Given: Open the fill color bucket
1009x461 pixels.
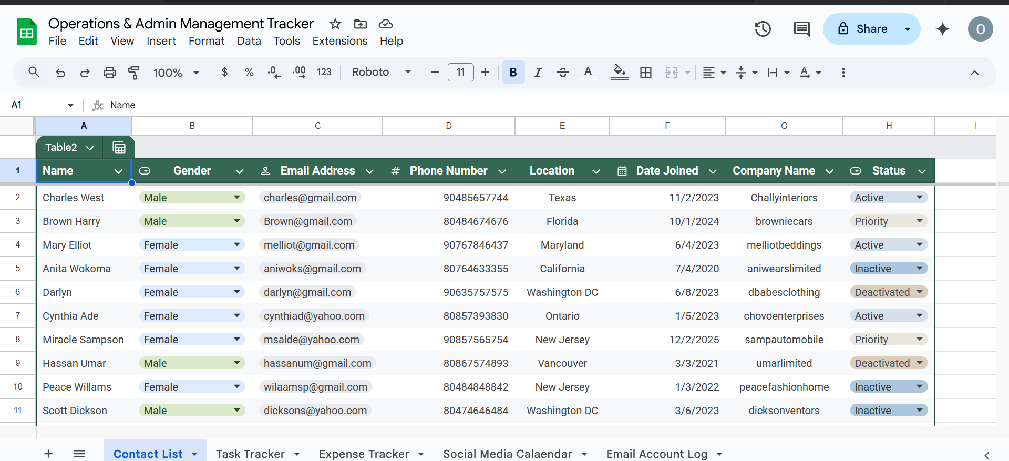Looking at the screenshot, I should 620,73.
